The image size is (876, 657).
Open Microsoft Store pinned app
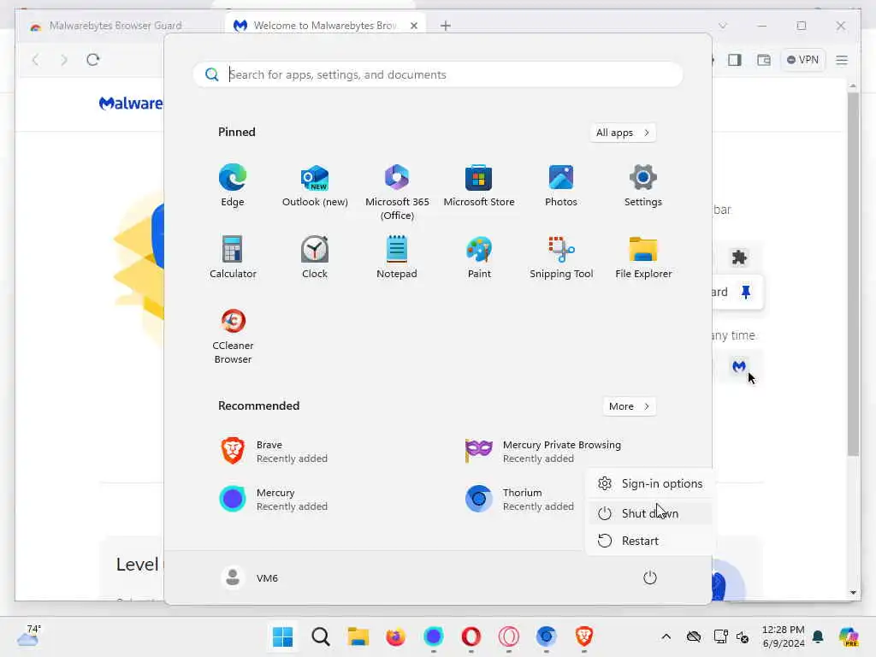(479, 186)
